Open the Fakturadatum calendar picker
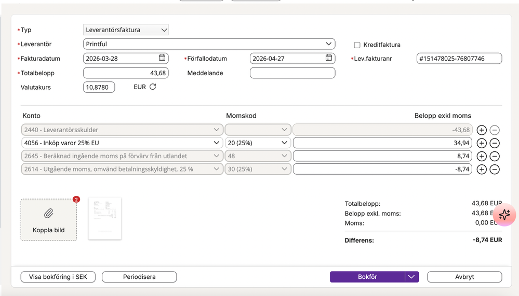The image size is (519, 296). 162,58
